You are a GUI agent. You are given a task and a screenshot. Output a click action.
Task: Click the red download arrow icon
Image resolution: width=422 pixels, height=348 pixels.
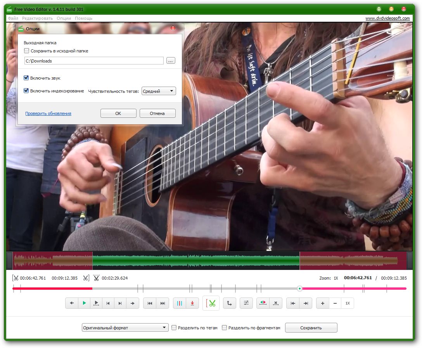pos(192,303)
